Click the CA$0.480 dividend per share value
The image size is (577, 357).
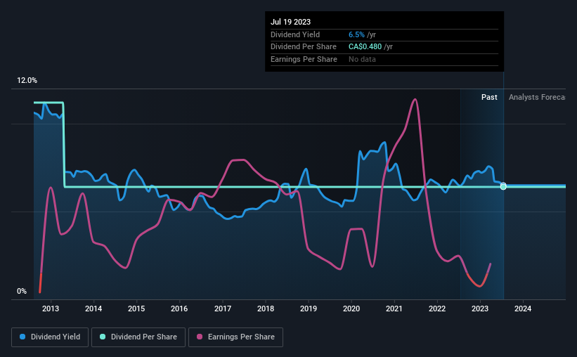(x=365, y=47)
